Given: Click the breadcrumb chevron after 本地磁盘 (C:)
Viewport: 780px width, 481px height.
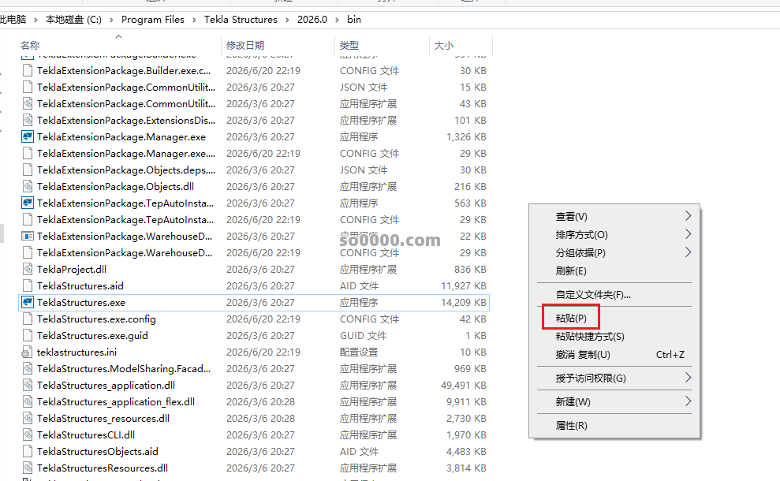Looking at the screenshot, I should point(111,20).
